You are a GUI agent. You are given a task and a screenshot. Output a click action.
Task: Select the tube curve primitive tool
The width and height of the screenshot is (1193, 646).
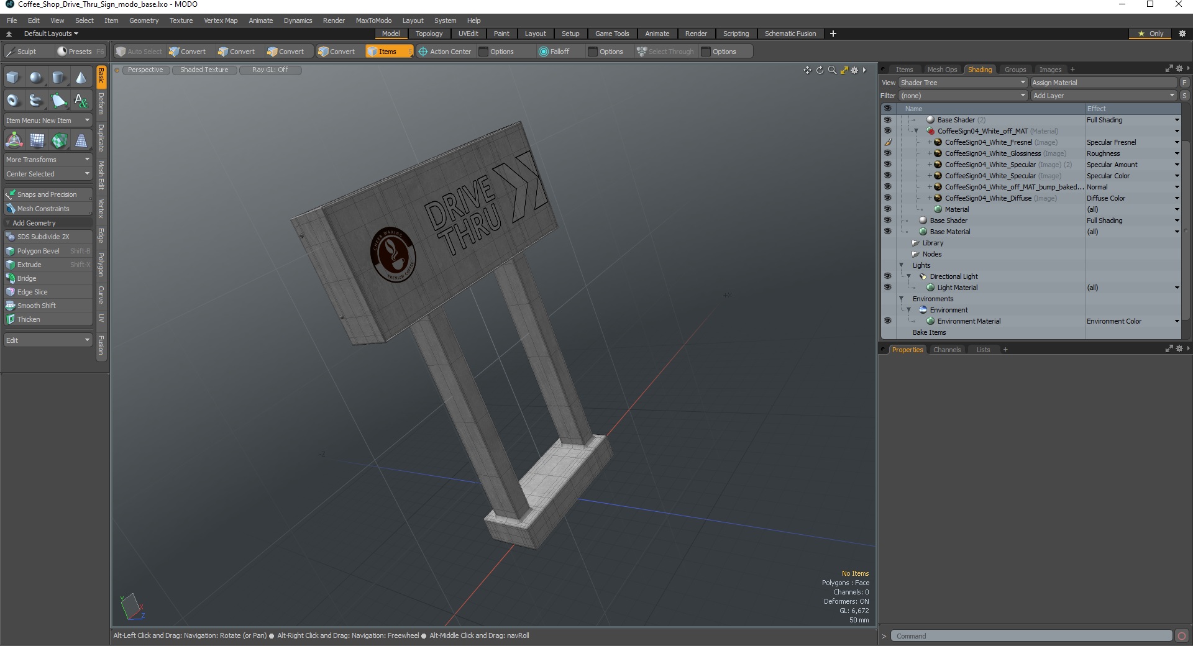tap(36, 100)
